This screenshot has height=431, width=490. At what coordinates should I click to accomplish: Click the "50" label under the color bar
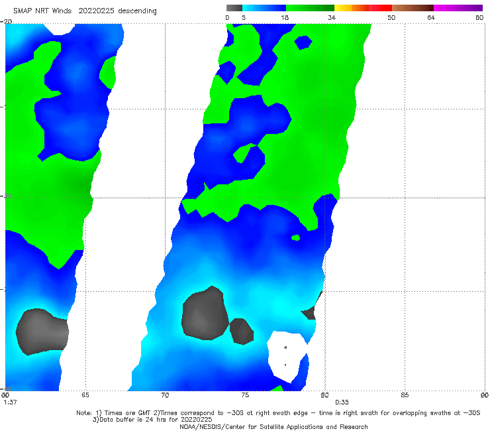391,18
